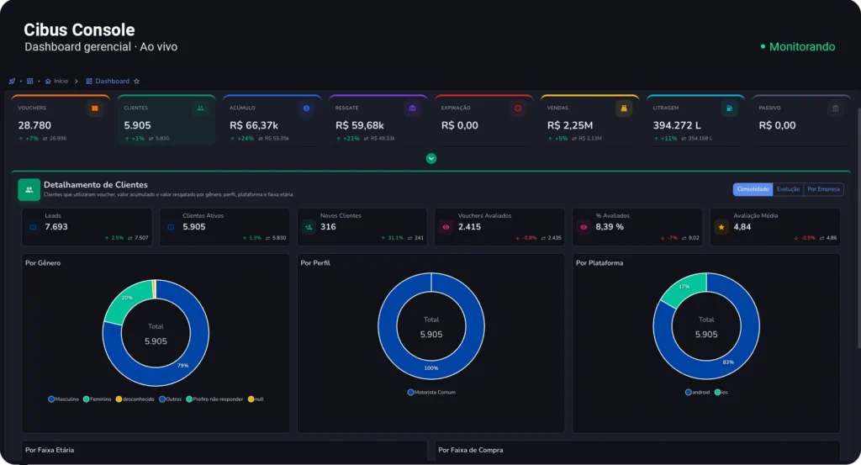Click the Litragem fuel pump icon
861x465 pixels.
tap(729, 108)
